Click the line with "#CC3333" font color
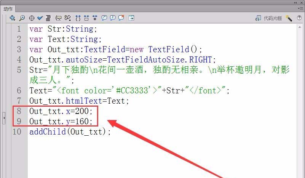 point(129,91)
